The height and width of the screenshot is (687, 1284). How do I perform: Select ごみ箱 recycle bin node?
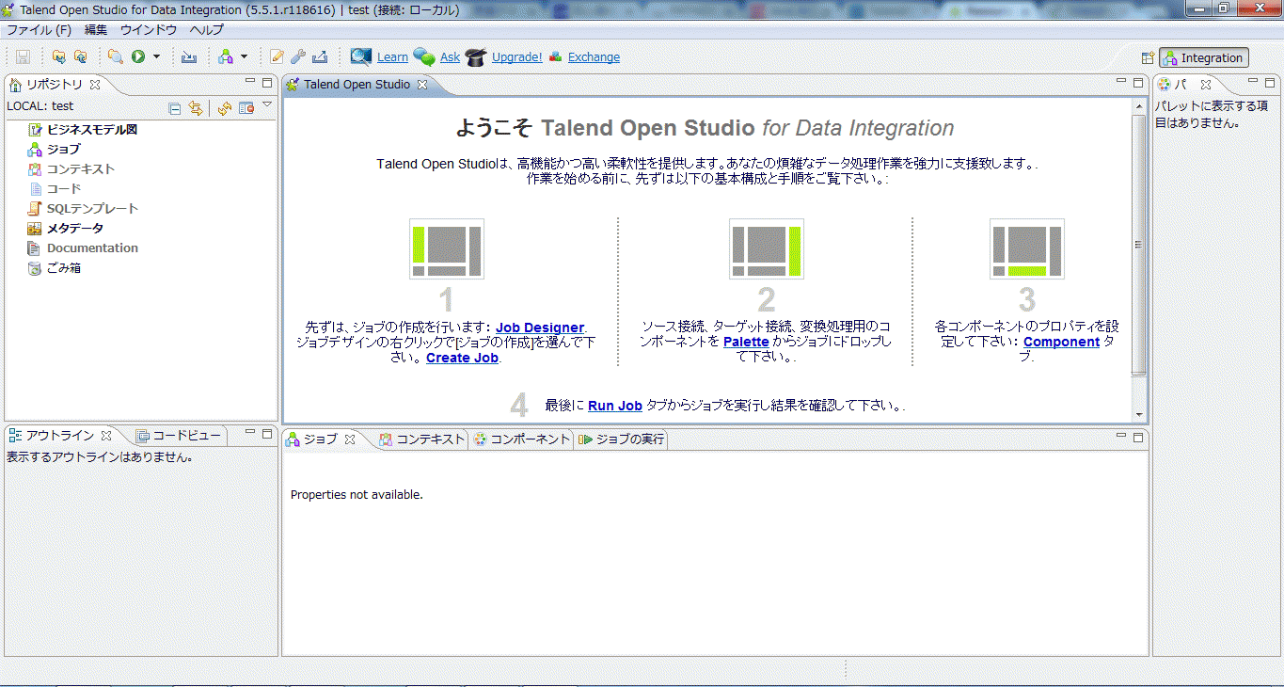point(64,267)
